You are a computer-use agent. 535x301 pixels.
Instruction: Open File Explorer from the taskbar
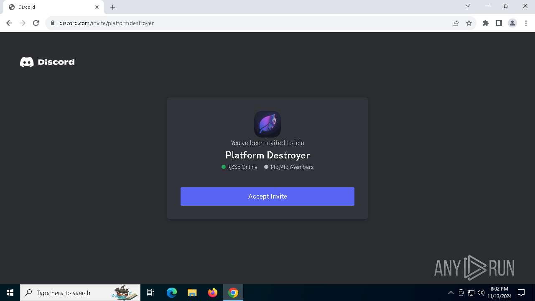192,293
